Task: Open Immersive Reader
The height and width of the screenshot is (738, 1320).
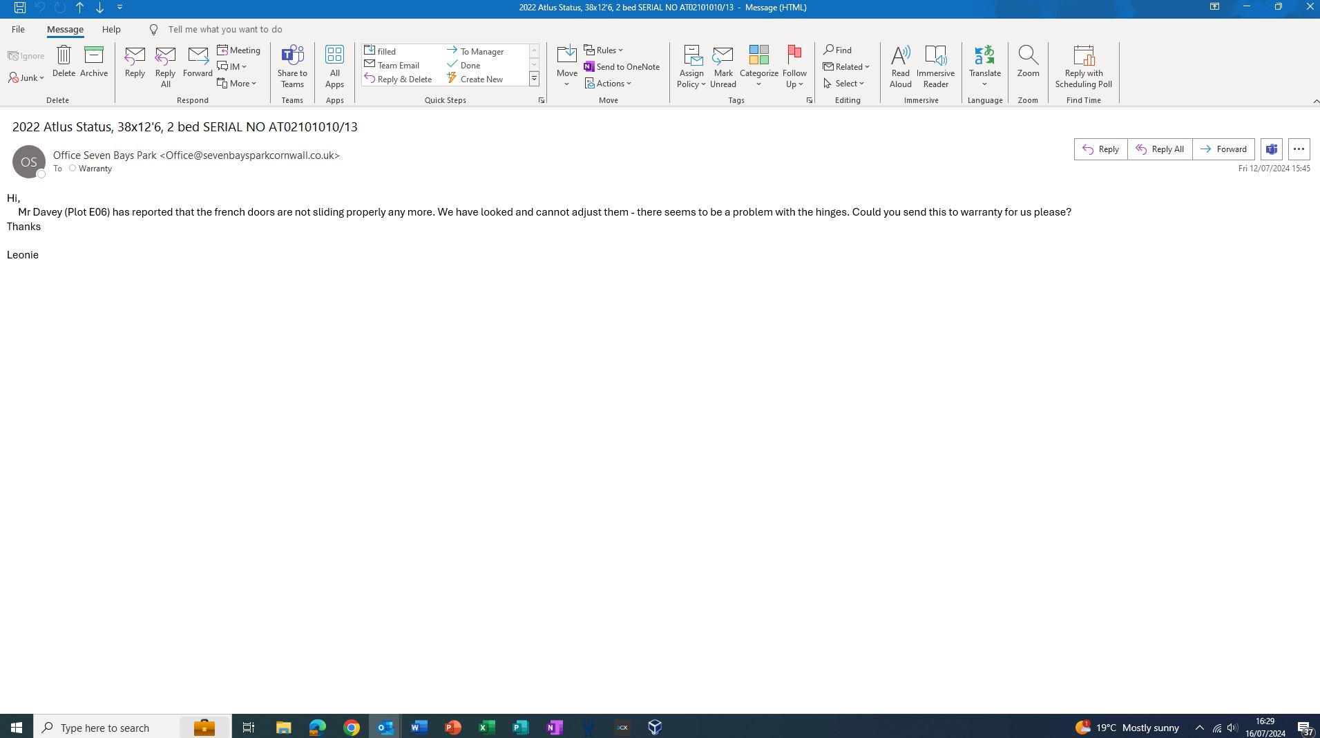Action: tap(935, 66)
